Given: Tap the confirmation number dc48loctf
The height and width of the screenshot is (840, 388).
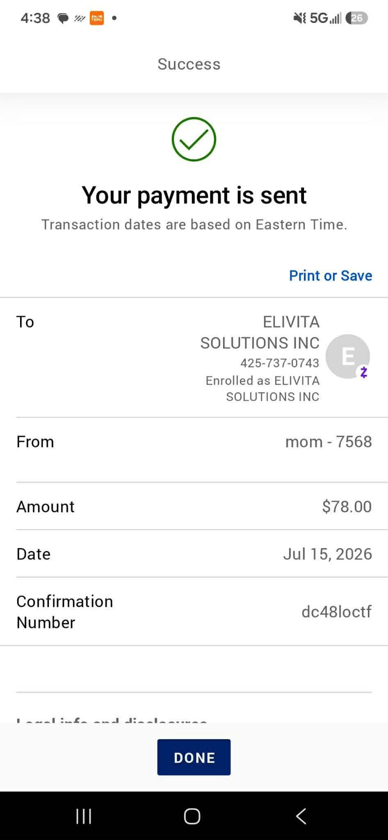Looking at the screenshot, I should coord(336,612).
